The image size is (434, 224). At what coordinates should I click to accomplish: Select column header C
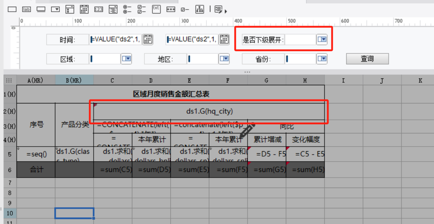[113, 81]
